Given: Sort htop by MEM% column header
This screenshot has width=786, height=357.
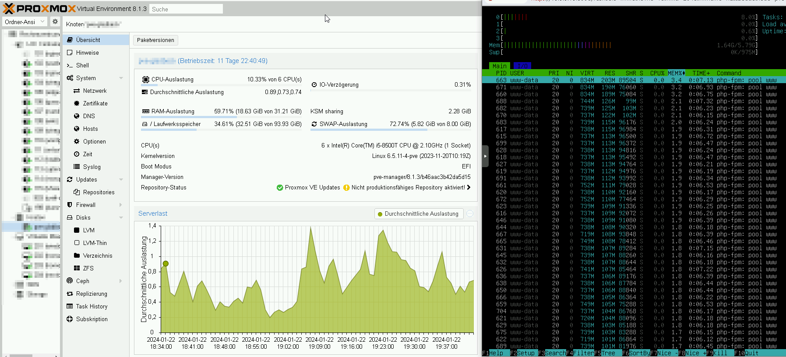Looking at the screenshot, I should 677,73.
